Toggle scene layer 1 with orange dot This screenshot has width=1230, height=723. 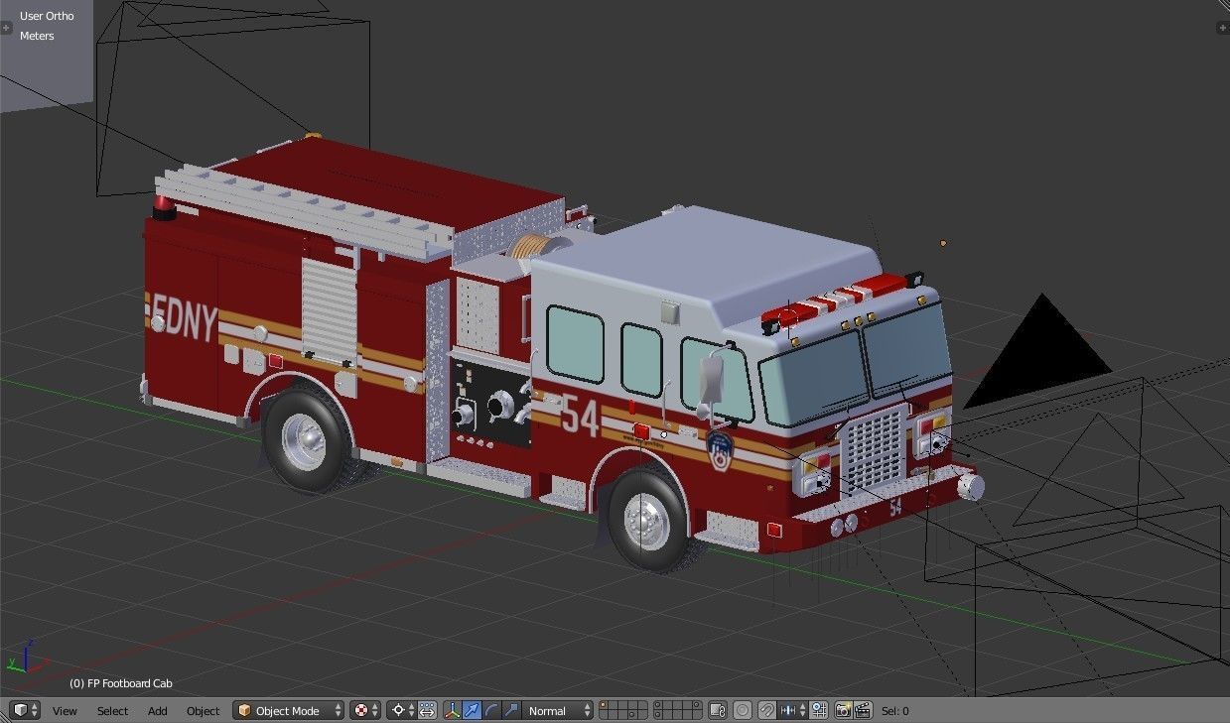604,705
